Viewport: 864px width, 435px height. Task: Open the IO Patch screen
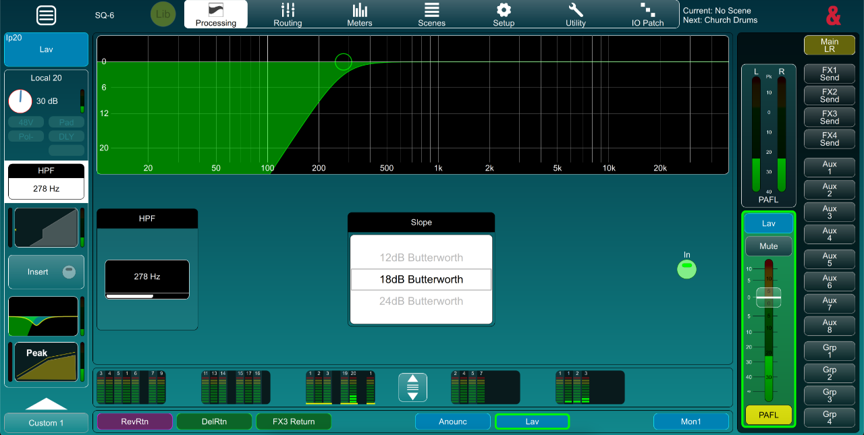(x=647, y=14)
